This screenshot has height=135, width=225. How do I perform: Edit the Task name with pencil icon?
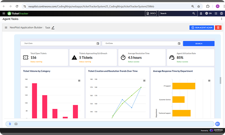coord(53,28)
